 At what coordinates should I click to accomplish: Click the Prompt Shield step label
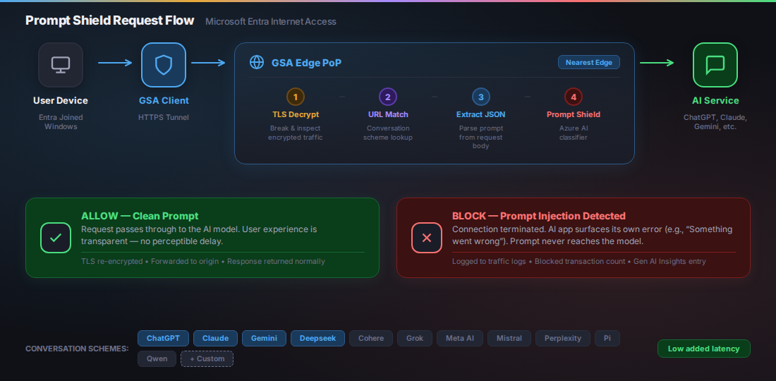[573, 114]
